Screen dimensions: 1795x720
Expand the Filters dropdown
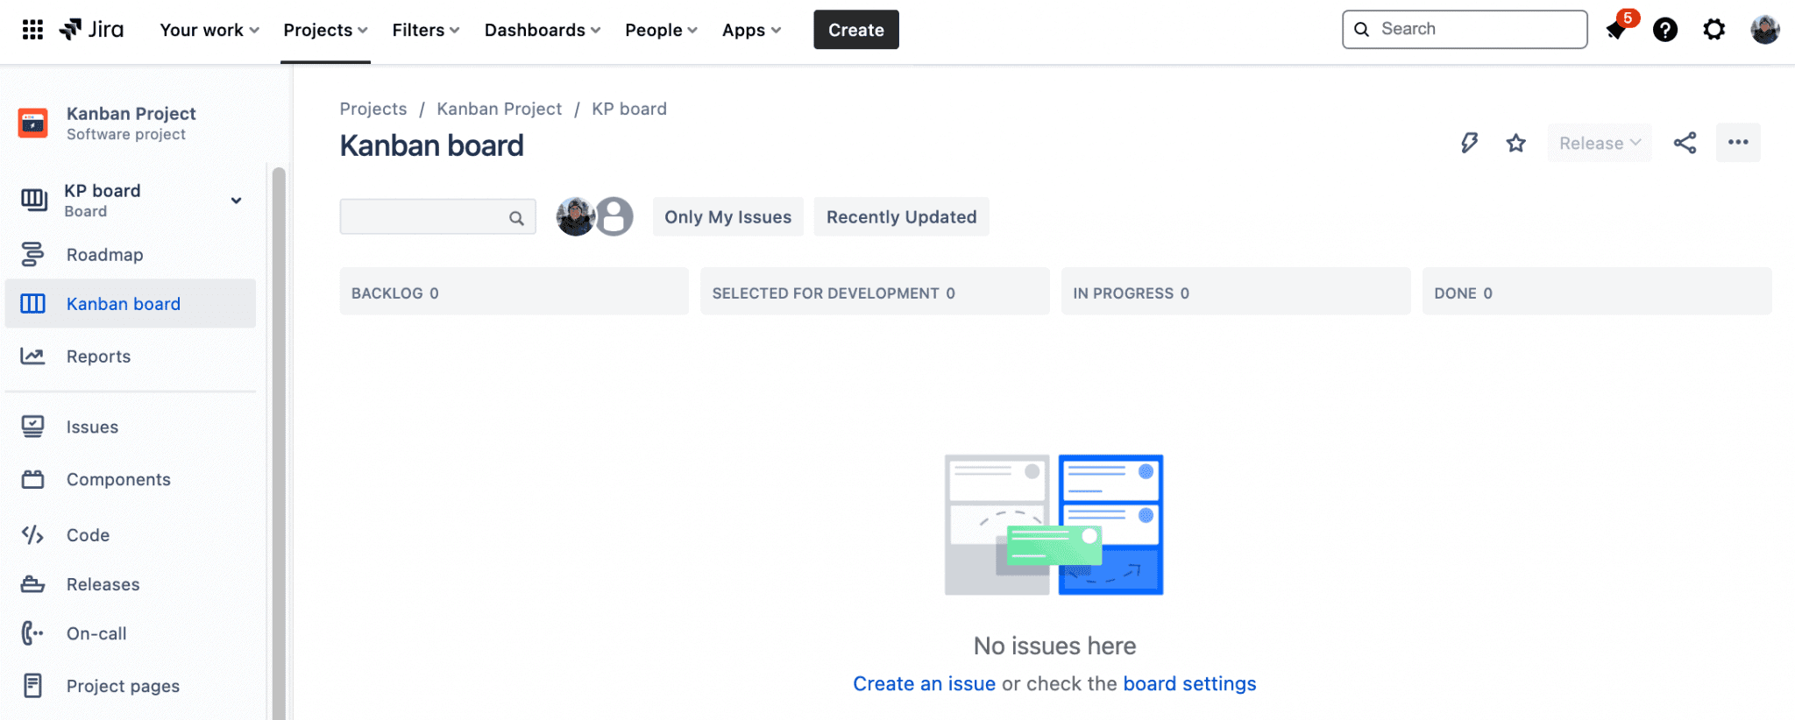coord(426,30)
